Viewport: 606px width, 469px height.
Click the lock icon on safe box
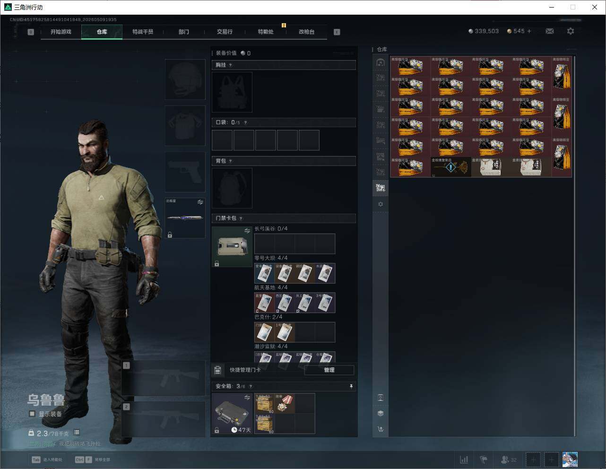click(216, 430)
